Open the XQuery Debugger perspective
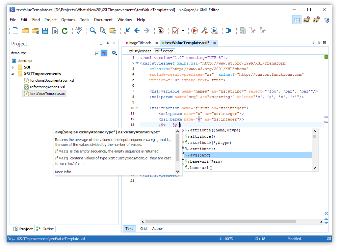The height and width of the screenshot is (247, 339). [317, 20]
